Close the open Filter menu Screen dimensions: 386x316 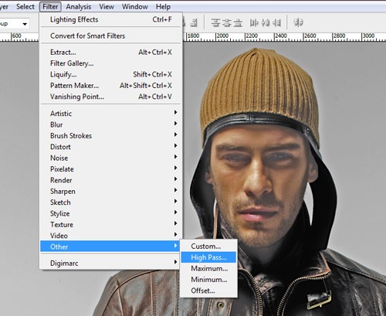[x=50, y=6]
